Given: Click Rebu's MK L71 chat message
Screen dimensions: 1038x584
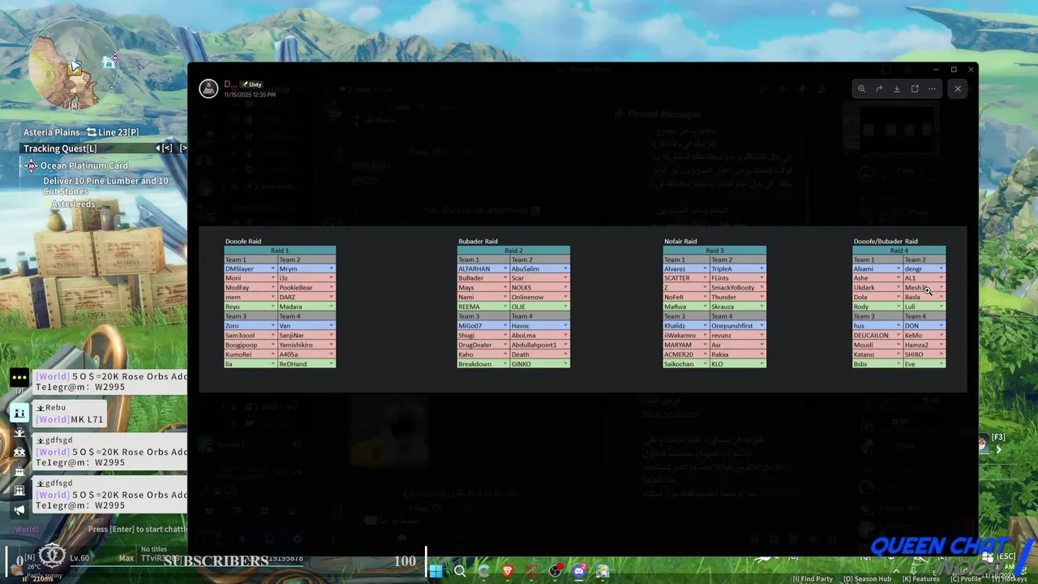Looking at the screenshot, I should 69,414.
